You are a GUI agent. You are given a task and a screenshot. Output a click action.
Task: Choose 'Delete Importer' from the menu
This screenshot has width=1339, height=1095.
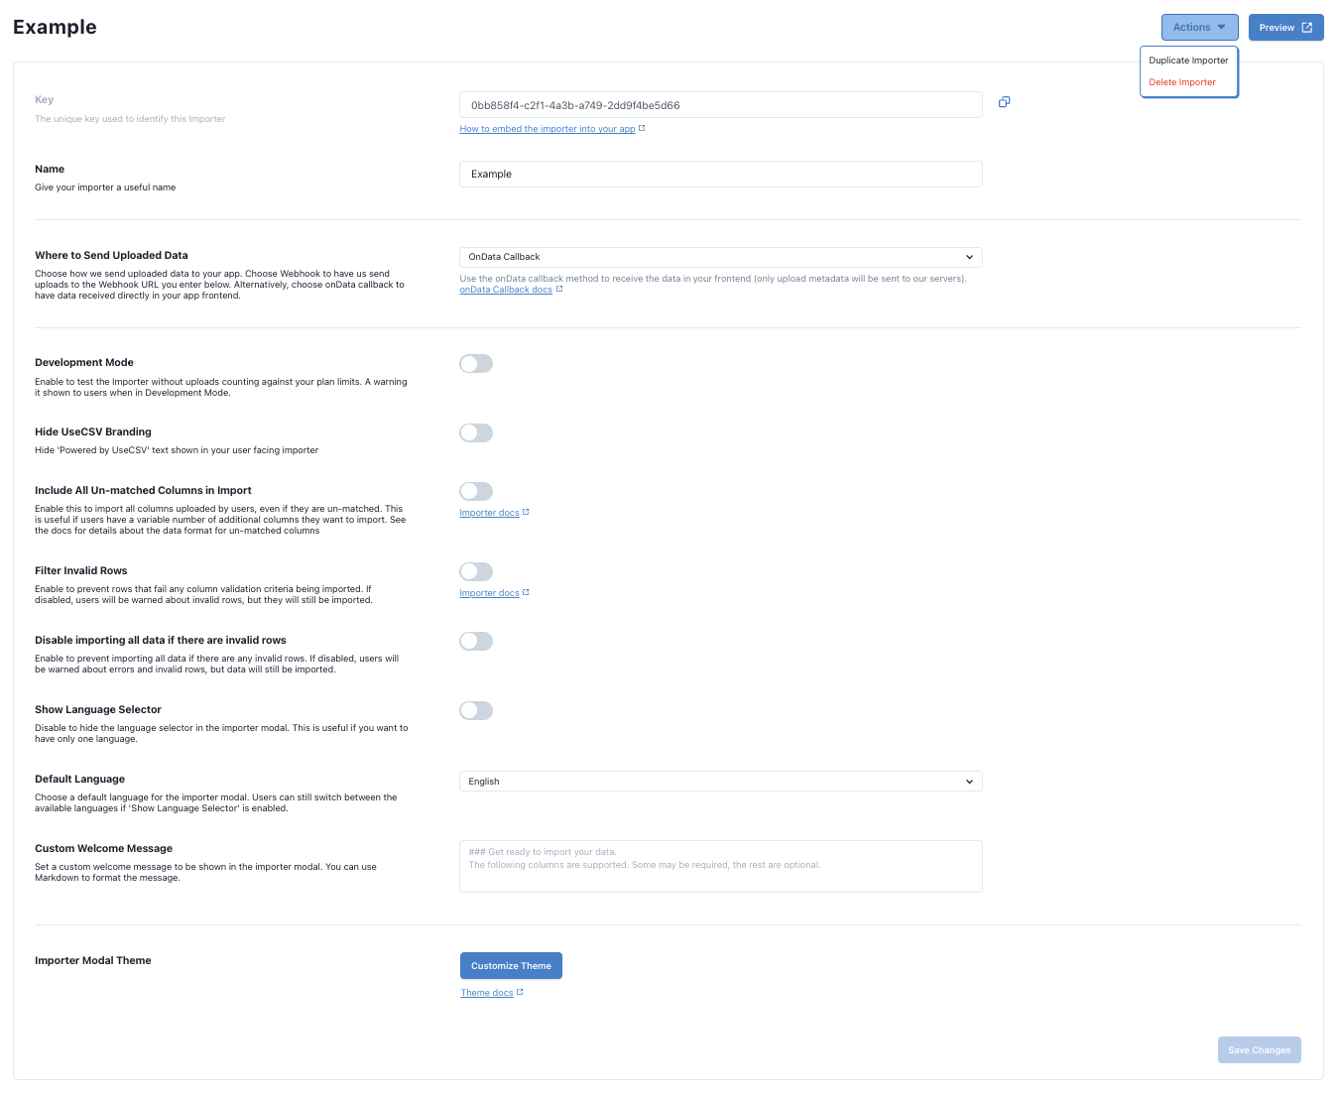tap(1181, 82)
